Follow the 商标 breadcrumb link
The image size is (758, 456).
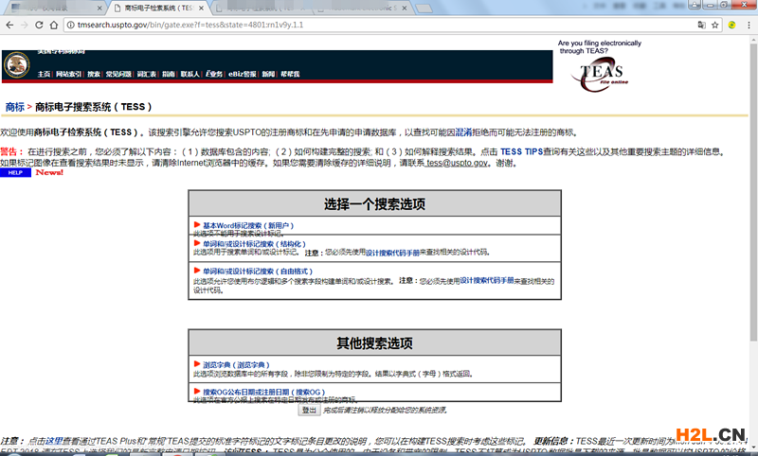pyautogui.click(x=14, y=107)
